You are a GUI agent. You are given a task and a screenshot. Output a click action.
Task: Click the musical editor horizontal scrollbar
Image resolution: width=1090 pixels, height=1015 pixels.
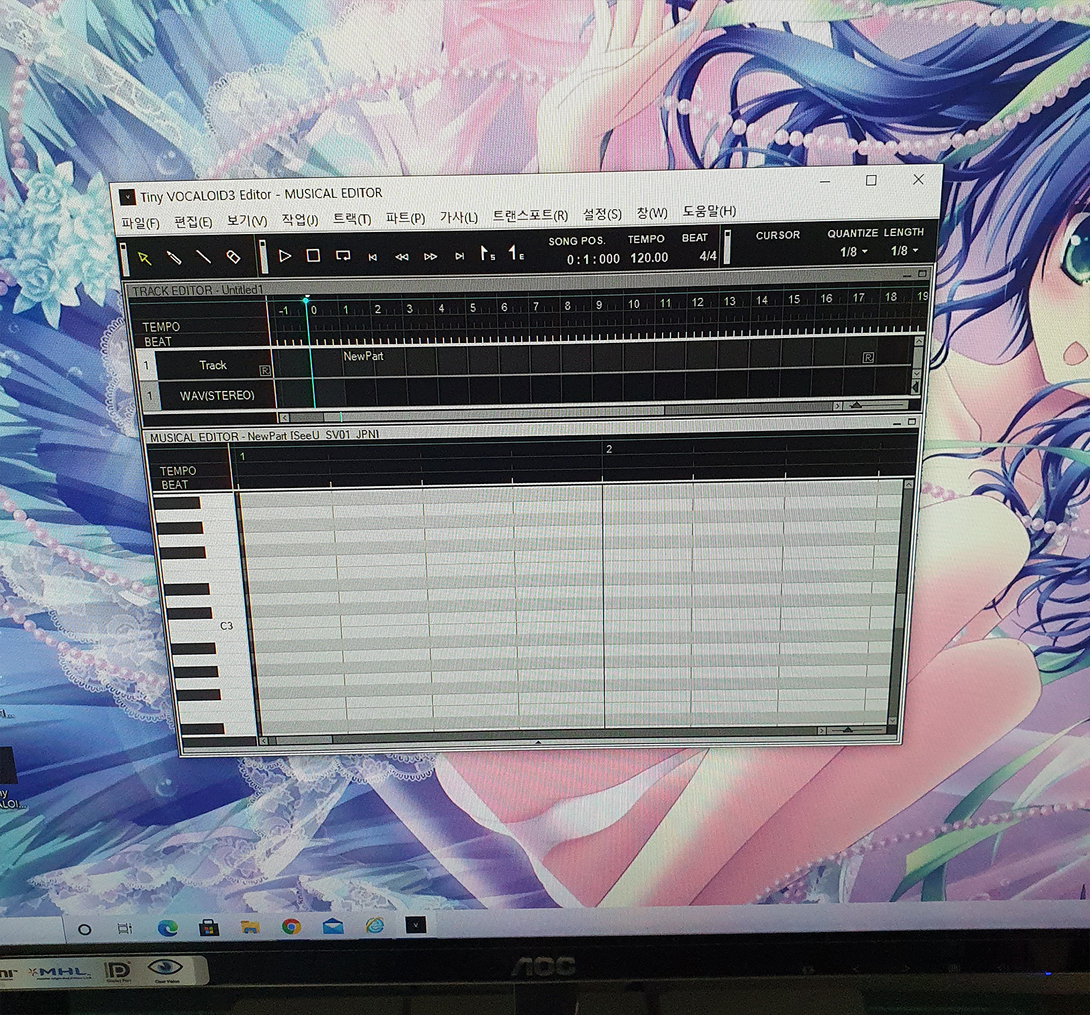point(543,736)
